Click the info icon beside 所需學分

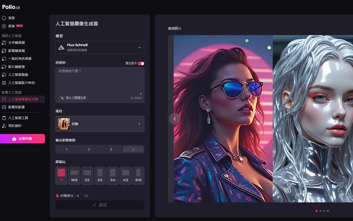click(86, 196)
